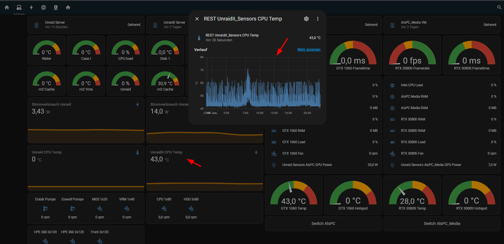
Task: Click the AlsPC_Media VM card icon
Action: 392,25
